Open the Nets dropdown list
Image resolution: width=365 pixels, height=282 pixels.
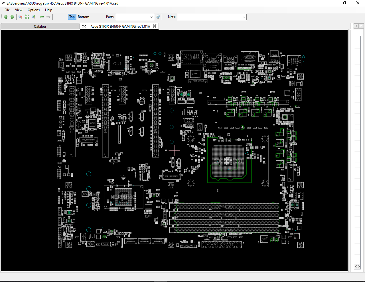[x=244, y=17]
